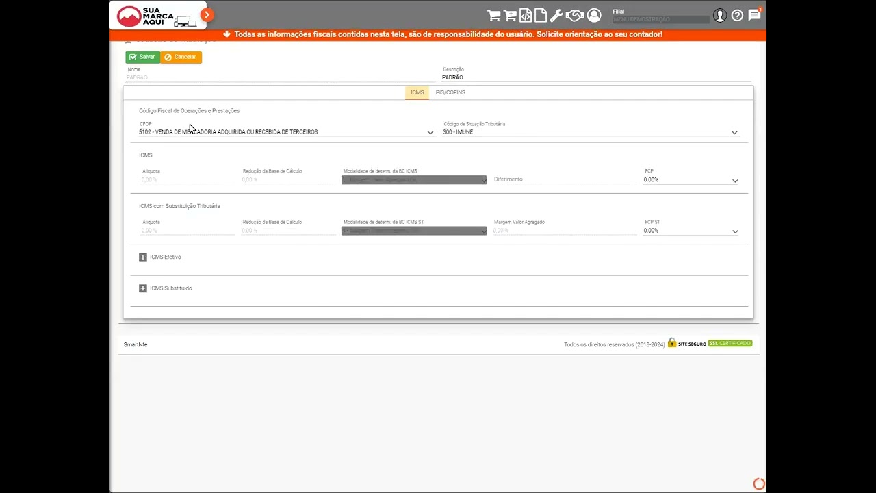Image resolution: width=876 pixels, height=493 pixels.
Task: Click the add-to-cart plus icon
Action: [x=510, y=15]
